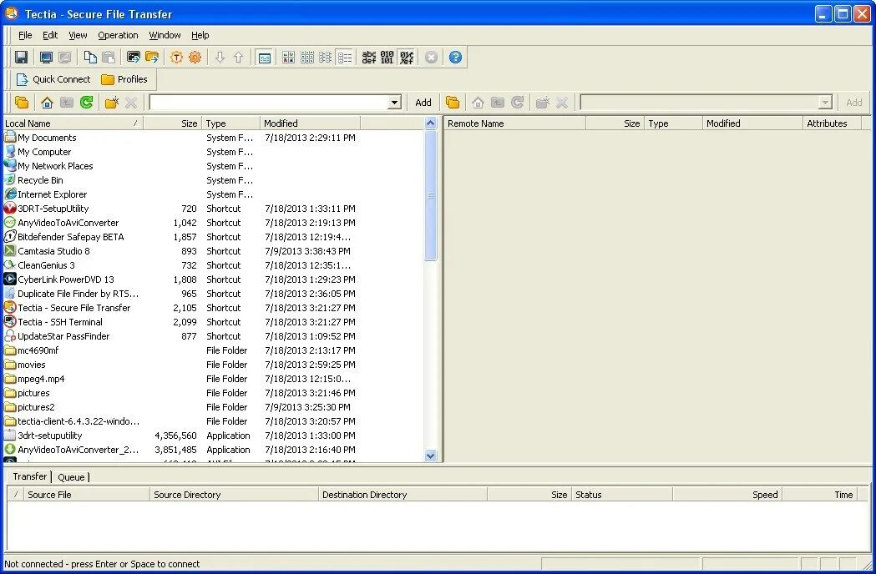Image resolution: width=876 pixels, height=574 pixels.
Task: Open the View menu
Action: click(78, 35)
